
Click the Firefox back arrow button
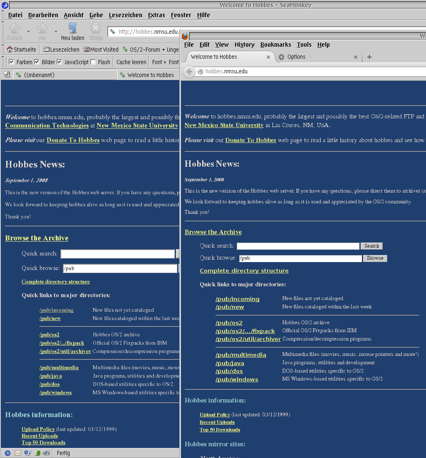click(x=189, y=72)
